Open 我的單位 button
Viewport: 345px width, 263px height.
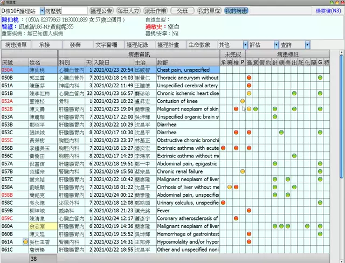click(209, 11)
